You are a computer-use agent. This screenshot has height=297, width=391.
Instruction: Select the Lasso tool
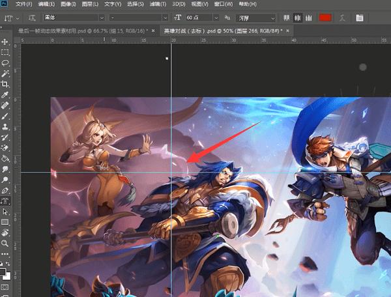(5, 63)
